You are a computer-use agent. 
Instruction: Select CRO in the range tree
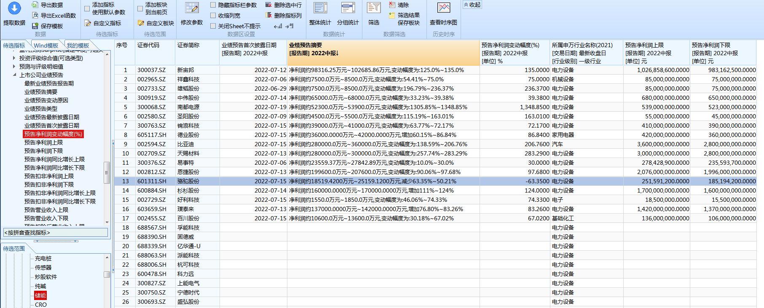point(41,305)
